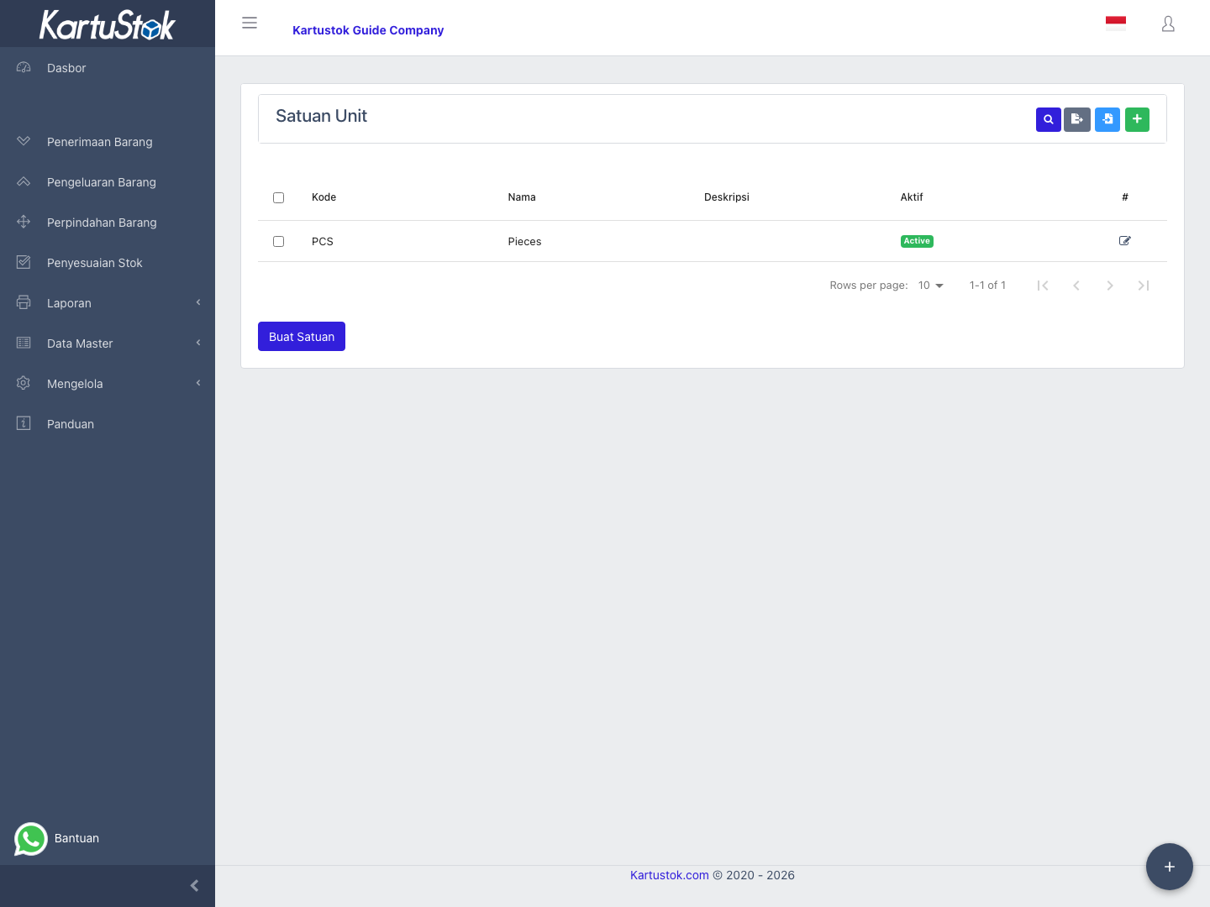The image size is (1210, 907).
Task: Click the Dasbor gauge icon
Action: tap(24, 67)
